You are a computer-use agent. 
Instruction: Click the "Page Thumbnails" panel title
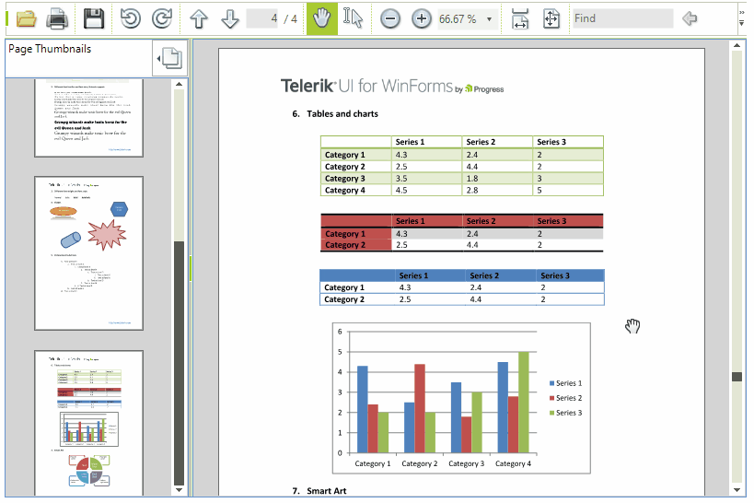(50, 49)
